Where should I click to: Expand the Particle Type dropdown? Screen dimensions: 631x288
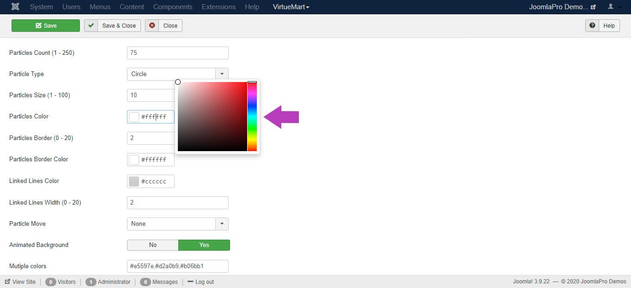tap(222, 74)
